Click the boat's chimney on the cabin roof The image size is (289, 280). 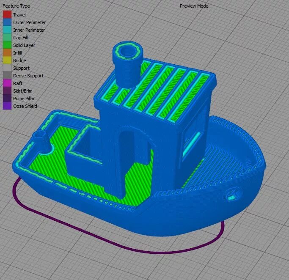128,64
